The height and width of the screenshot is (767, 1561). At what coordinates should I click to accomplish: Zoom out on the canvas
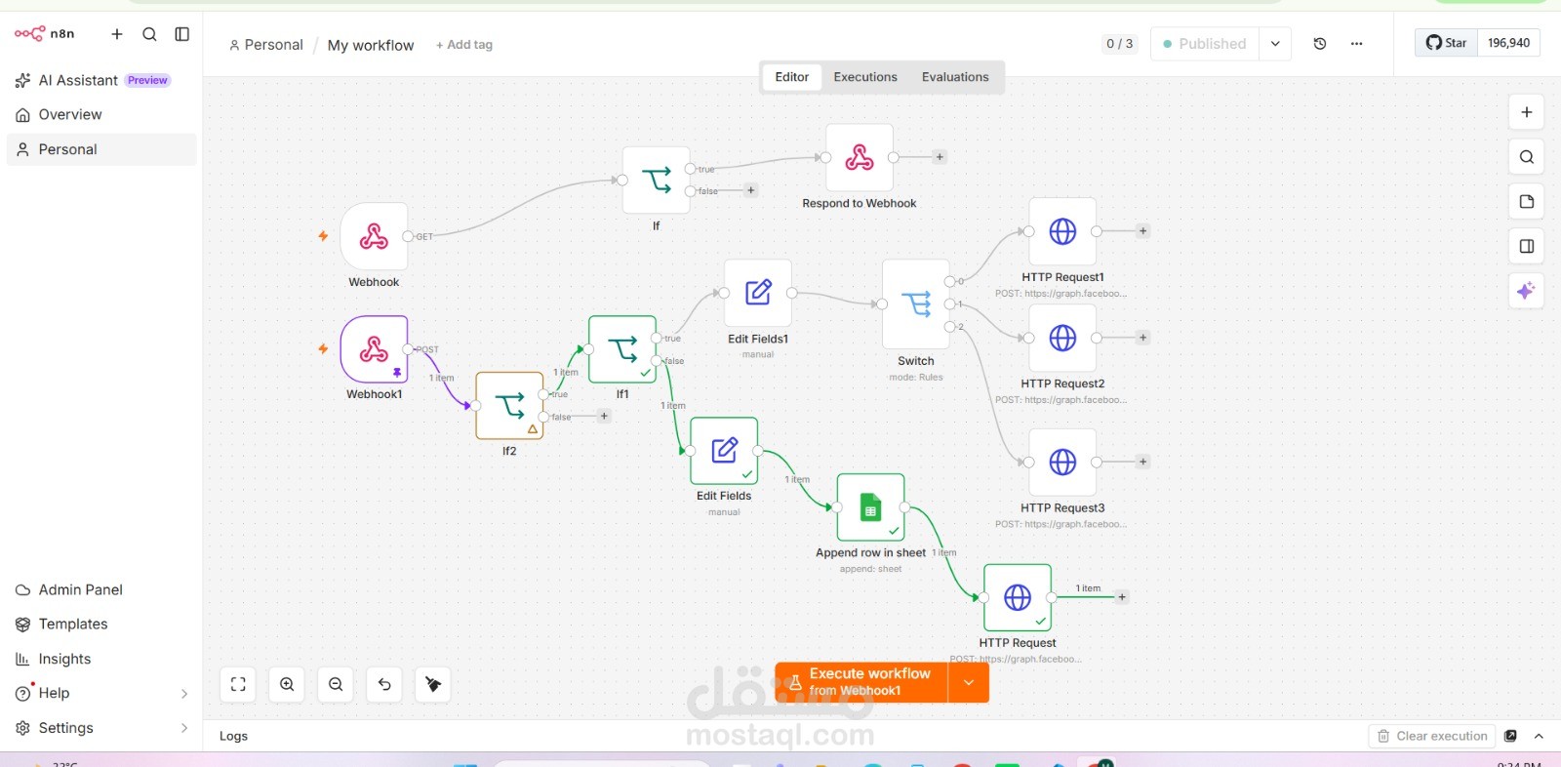click(x=336, y=685)
